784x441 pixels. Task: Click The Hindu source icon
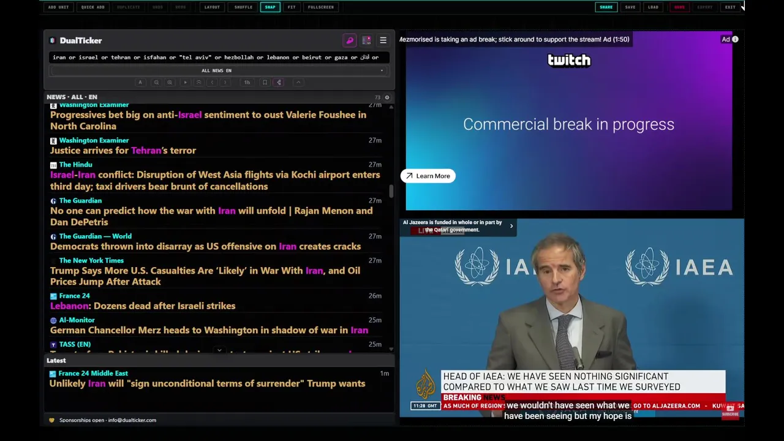click(53, 165)
